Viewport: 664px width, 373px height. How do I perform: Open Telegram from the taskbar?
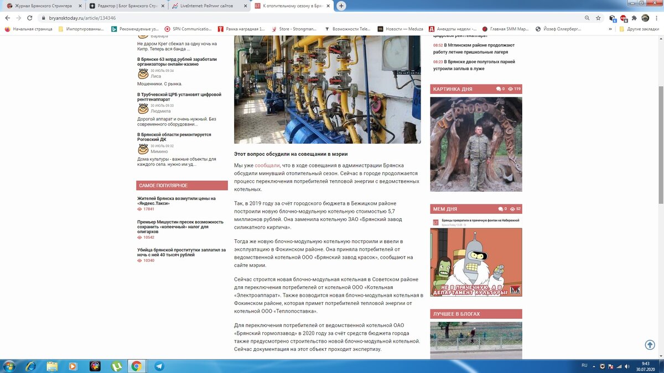(x=159, y=366)
